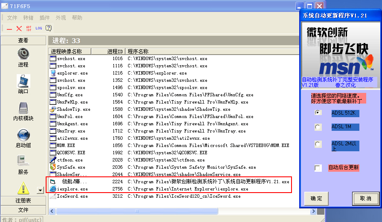Click the 请选择您的网络速度 label
This screenshot has height=222, width=382.
click(x=334, y=95)
